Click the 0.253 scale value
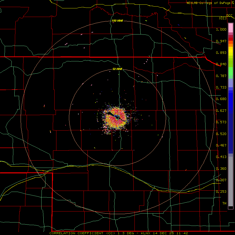The width and height of the screenshot is (235, 235). pos(221,192)
